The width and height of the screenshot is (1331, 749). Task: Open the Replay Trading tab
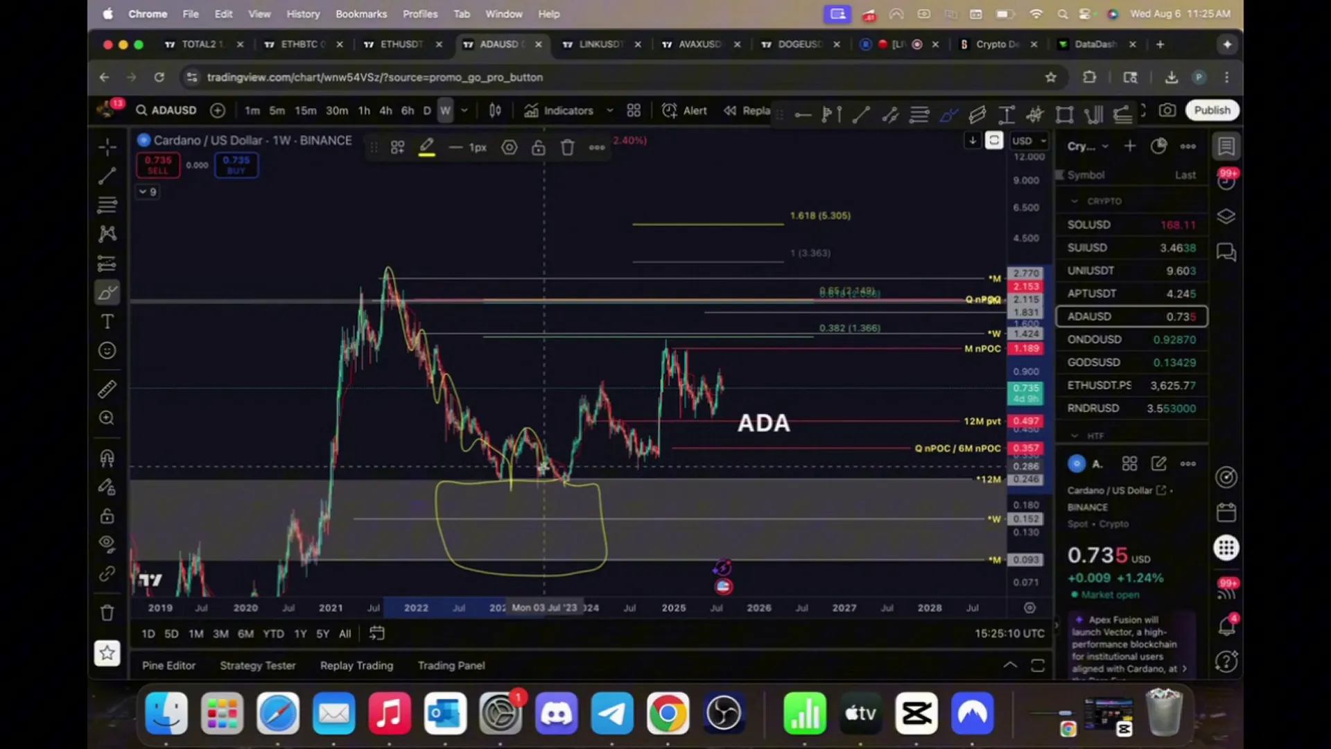tap(356, 666)
